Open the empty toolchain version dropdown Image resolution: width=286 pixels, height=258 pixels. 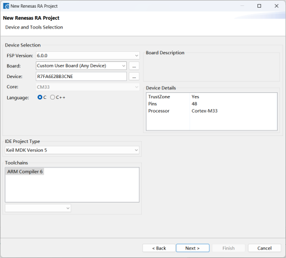(38, 208)
